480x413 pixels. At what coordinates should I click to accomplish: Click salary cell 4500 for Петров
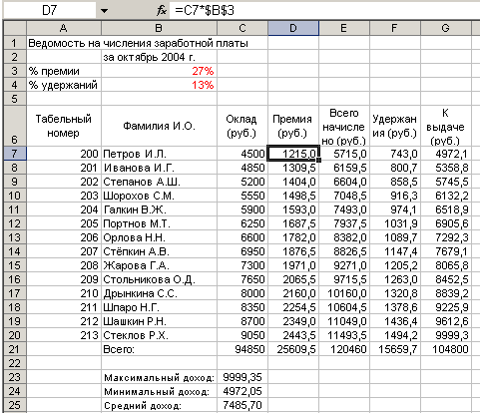tap(242, 154)
